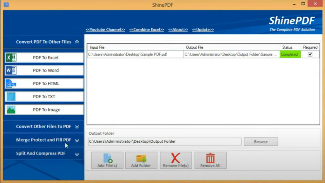Click the Excel icon beside PDF To Excel

[x=11, y=58]
